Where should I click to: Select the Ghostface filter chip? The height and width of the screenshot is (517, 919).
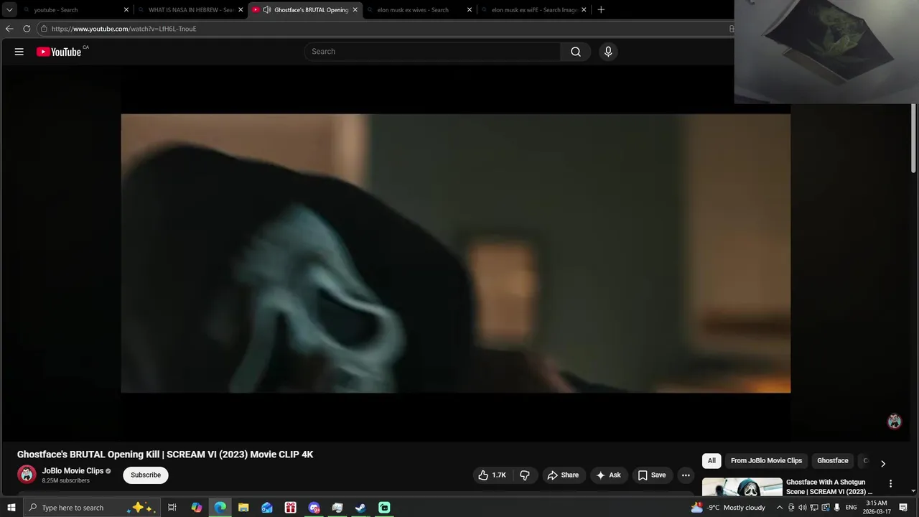[832, 461]
